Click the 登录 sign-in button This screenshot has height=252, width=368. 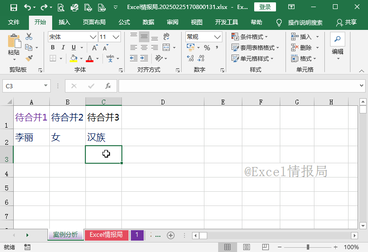pos(265,7)
